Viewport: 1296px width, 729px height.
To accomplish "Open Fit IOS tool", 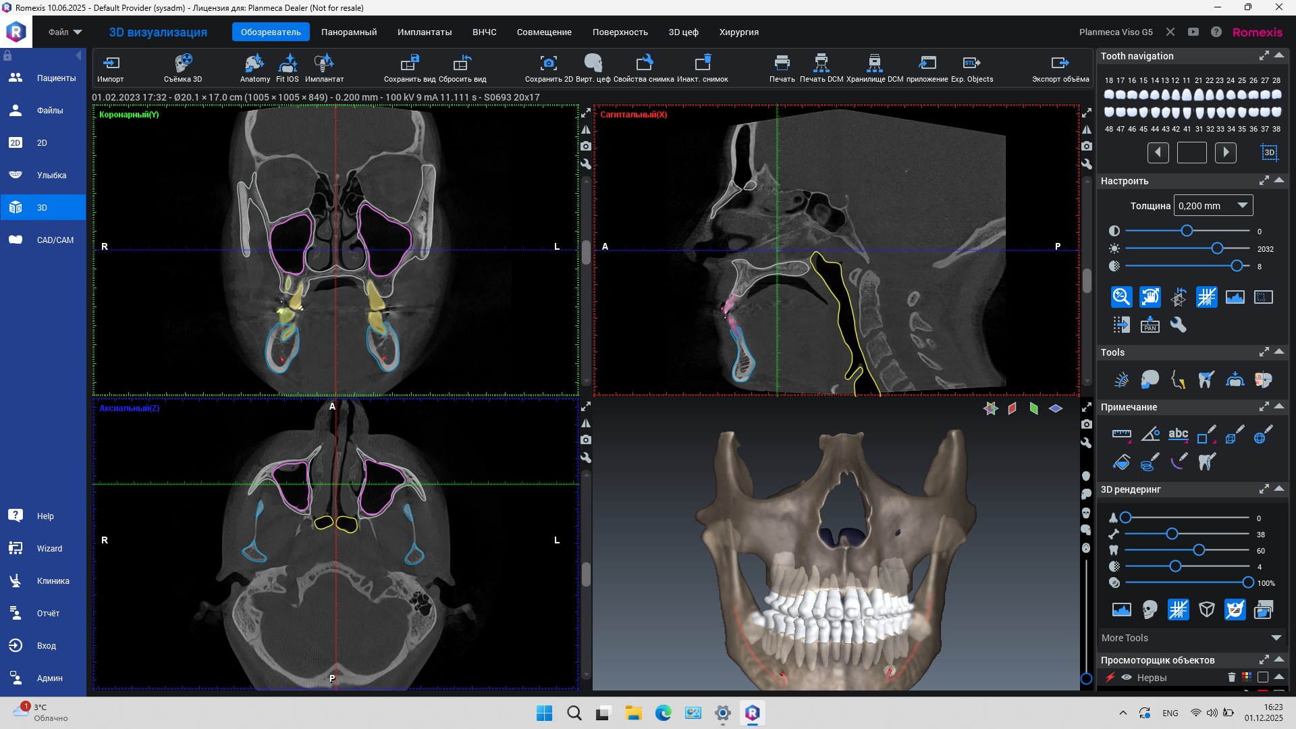I will coord(288,64).
